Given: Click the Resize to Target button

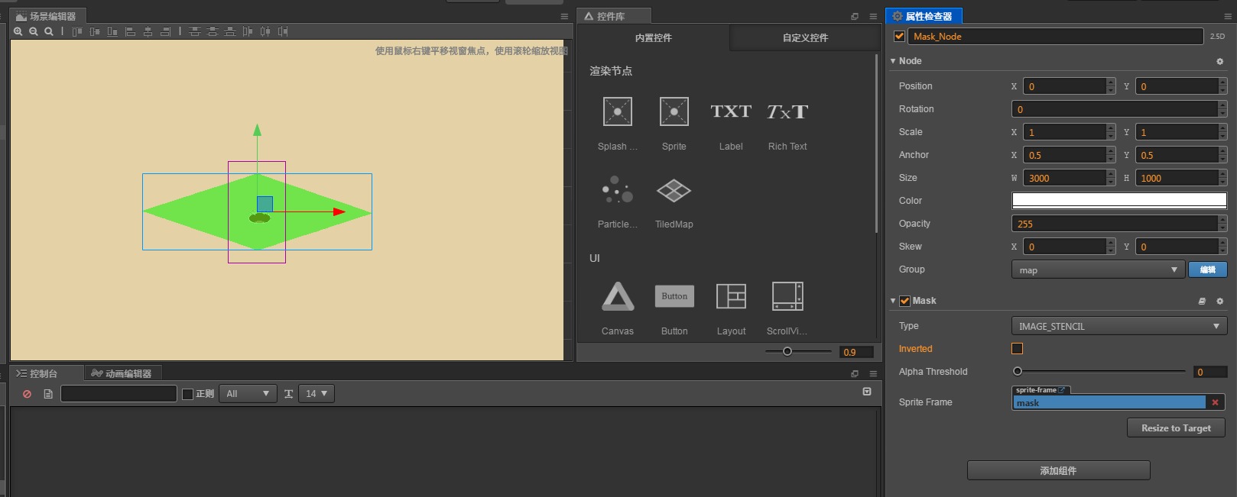Looking at the screenshot, I should point(1176,428).
